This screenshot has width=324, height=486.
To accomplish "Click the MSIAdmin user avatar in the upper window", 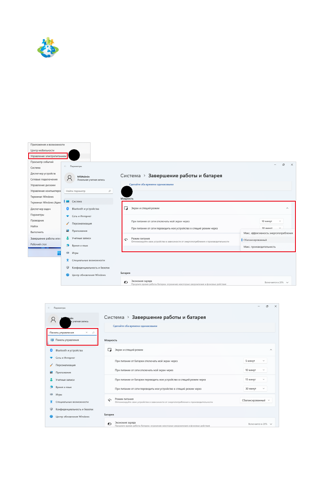I will point(70,178).
